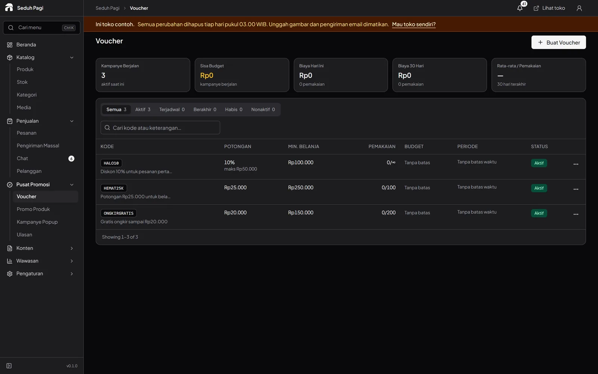Click the Katalog box icon
The image size is (598, 374).
click(x=10, y=58)
